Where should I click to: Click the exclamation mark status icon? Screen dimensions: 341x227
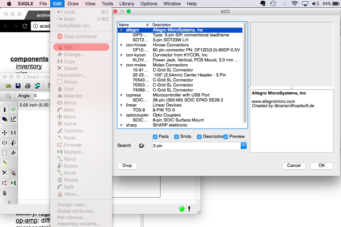189,209
